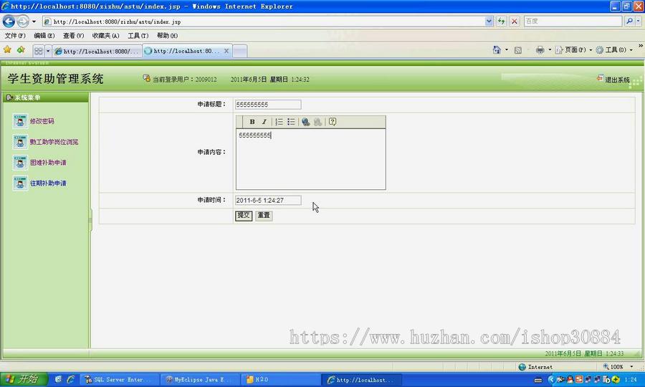The image size is (645, 387).
Task: Click the 百度 search box
Action: (573, 21)
